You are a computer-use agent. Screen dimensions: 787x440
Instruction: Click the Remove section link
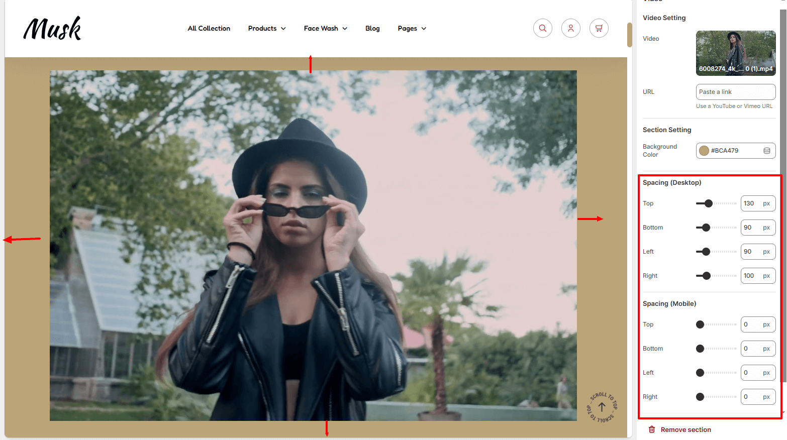click(x=685, y=429)
